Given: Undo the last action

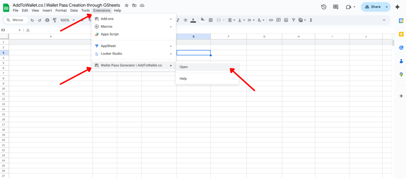Looking at the screenshot, I should (x=32, y=20).
